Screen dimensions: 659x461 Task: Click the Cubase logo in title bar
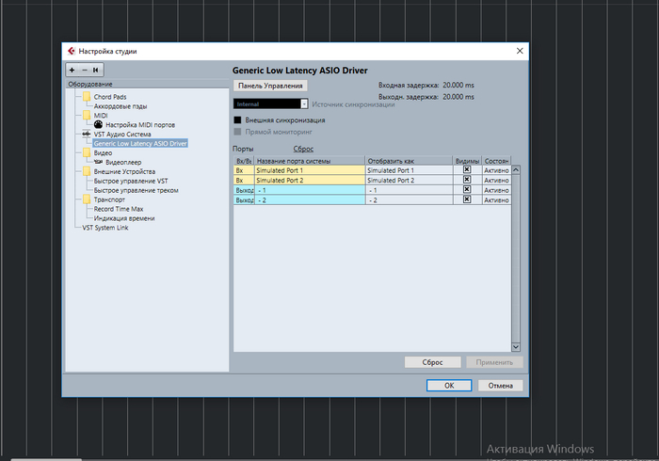point(72,51)
